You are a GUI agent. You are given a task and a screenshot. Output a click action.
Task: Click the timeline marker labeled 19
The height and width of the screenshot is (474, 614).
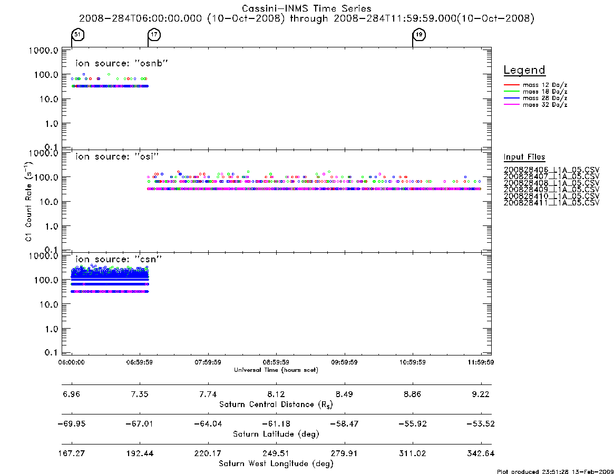click(x=419, y=34)
